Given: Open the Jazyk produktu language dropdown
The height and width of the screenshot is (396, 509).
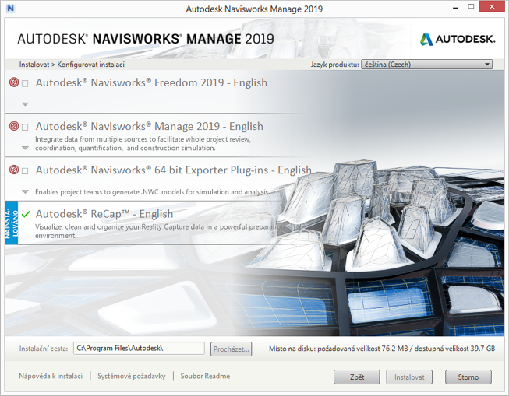Looking at the screenshot, I should [426, 65].
